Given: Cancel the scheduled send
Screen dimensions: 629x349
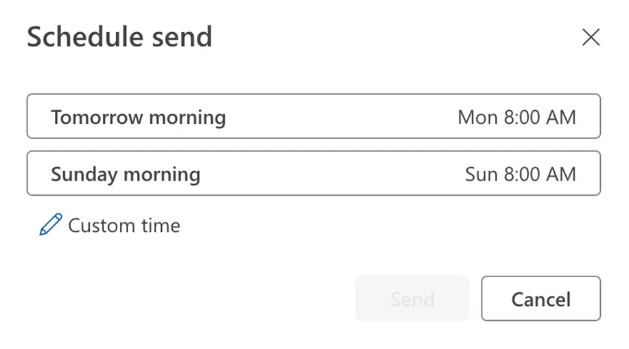Looking at the screenshot, I should coord(541,298).
